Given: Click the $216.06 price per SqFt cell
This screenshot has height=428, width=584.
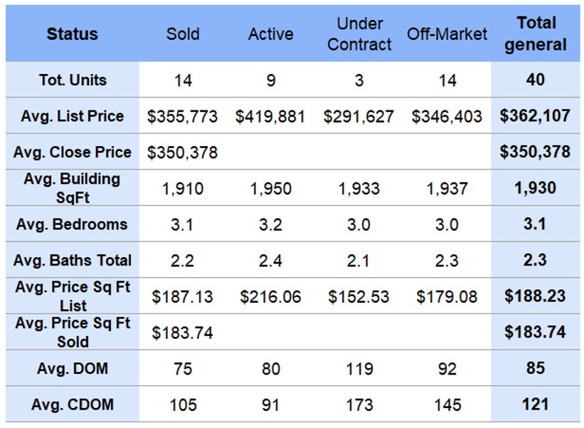Looking at the screenshot, I should coord(270,297).
